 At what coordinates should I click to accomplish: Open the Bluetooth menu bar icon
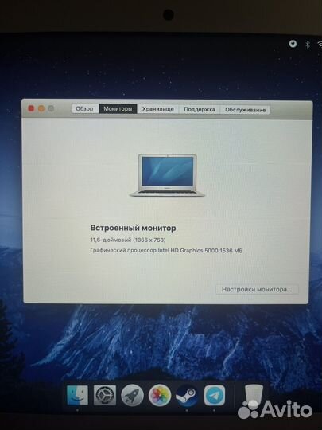pos(308,44)
